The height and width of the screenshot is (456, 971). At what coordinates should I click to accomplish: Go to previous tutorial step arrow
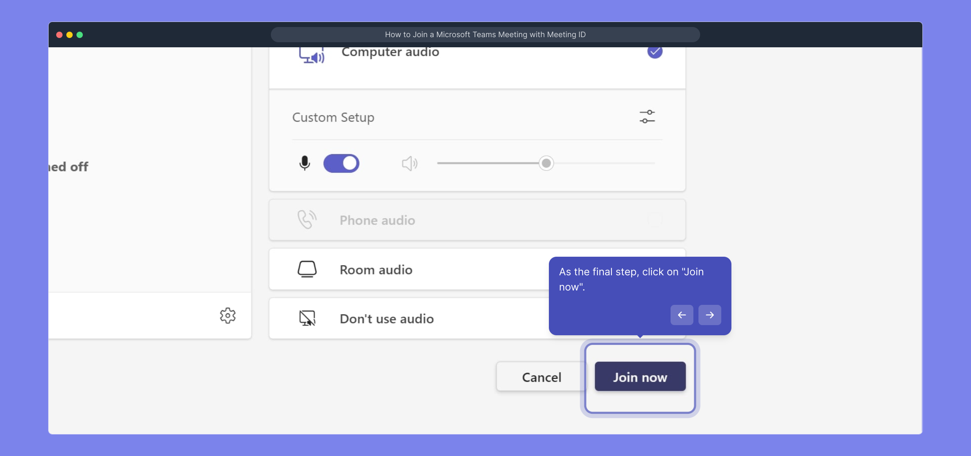point(682,315)
